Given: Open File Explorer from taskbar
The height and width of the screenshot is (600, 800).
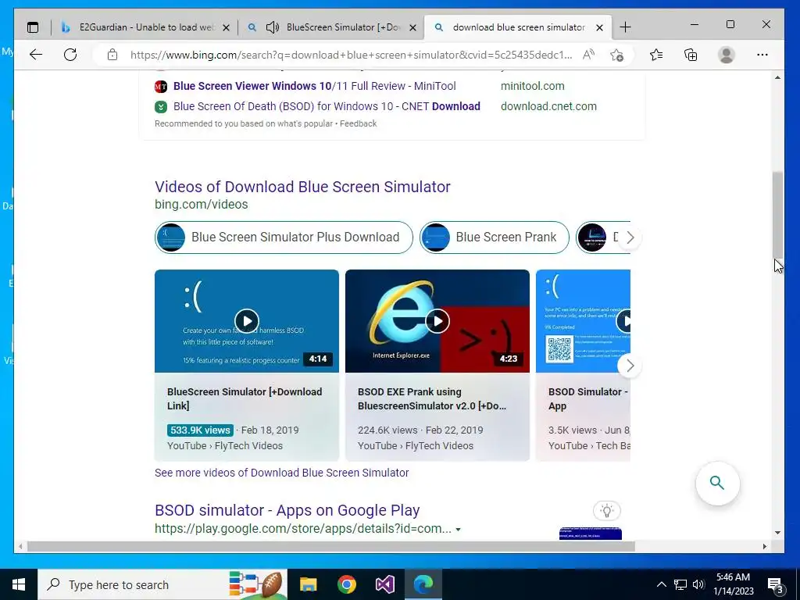Looking at the screenshot, I should 308,584.
